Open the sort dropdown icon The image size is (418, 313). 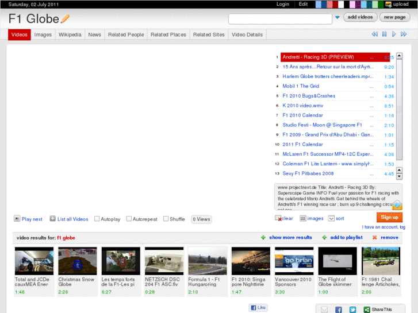tap(331, 218)
